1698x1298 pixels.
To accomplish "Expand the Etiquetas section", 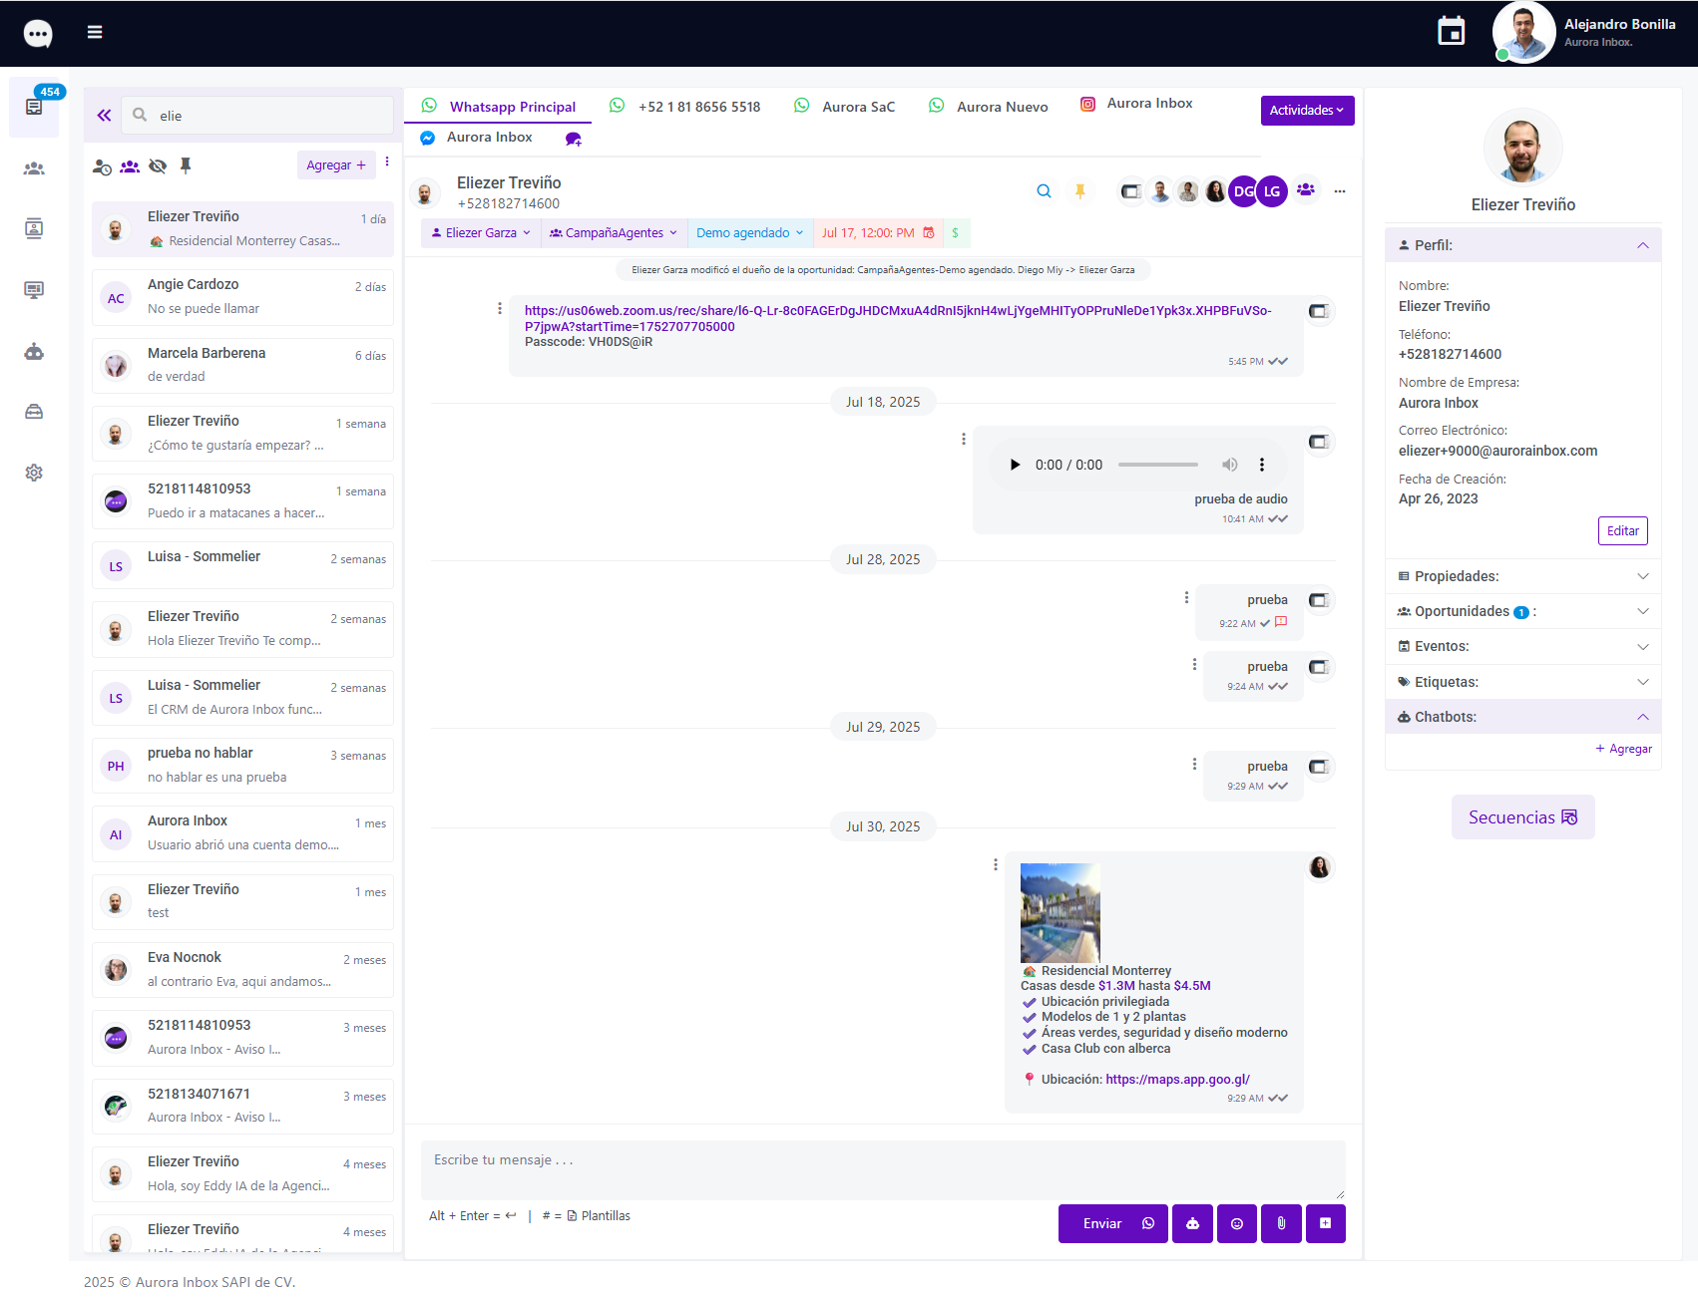I will pos(1522,682).
